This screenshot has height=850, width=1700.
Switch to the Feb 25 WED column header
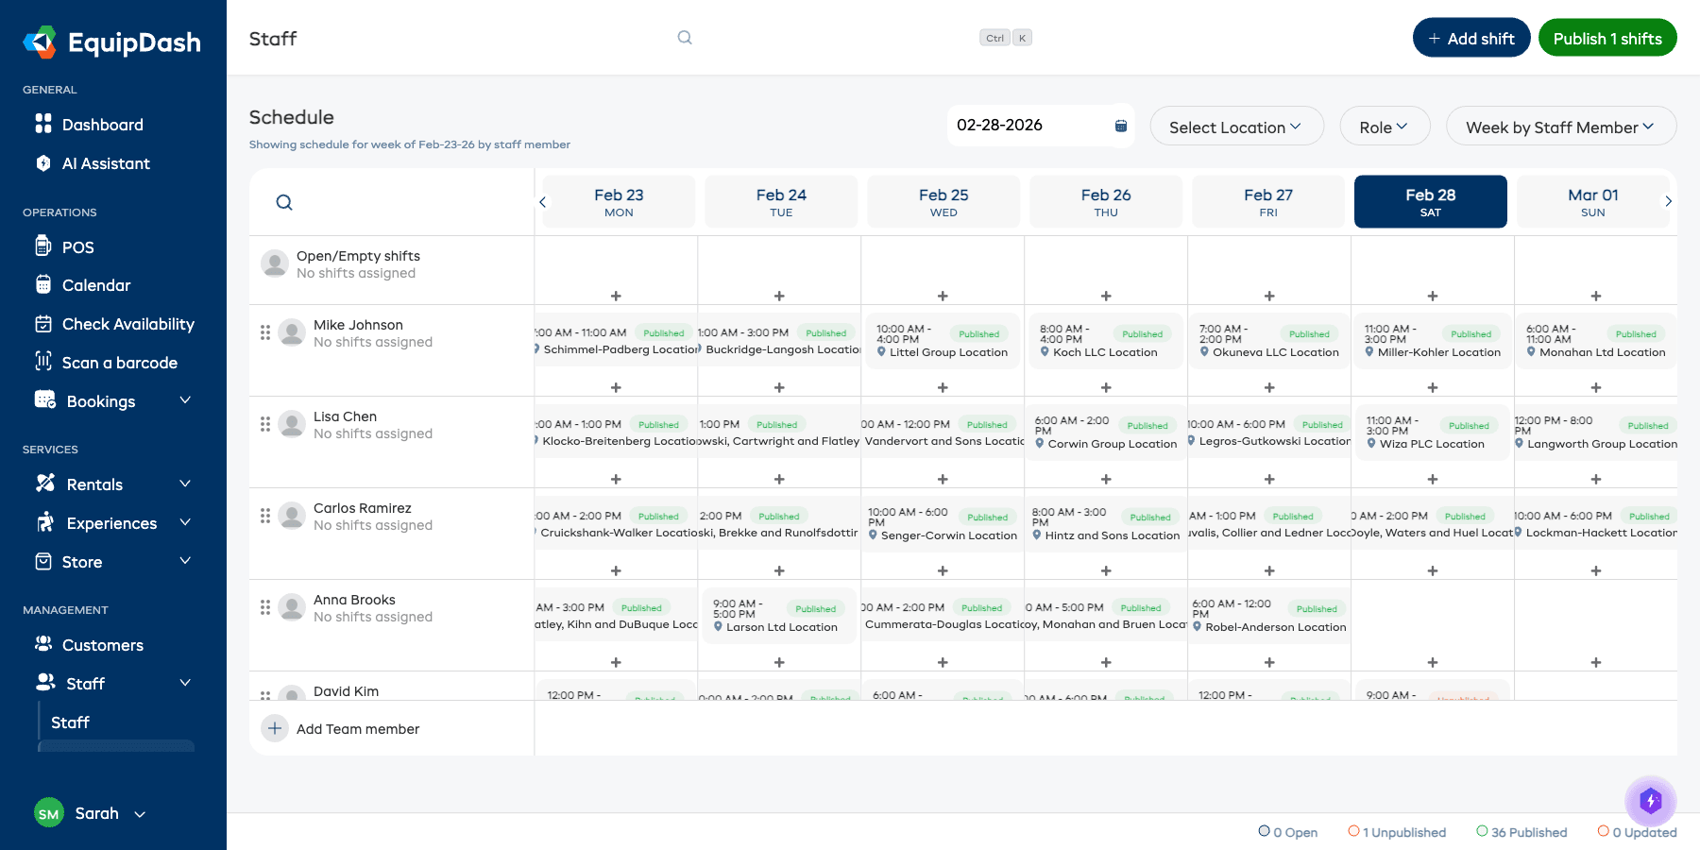point(943,201)
